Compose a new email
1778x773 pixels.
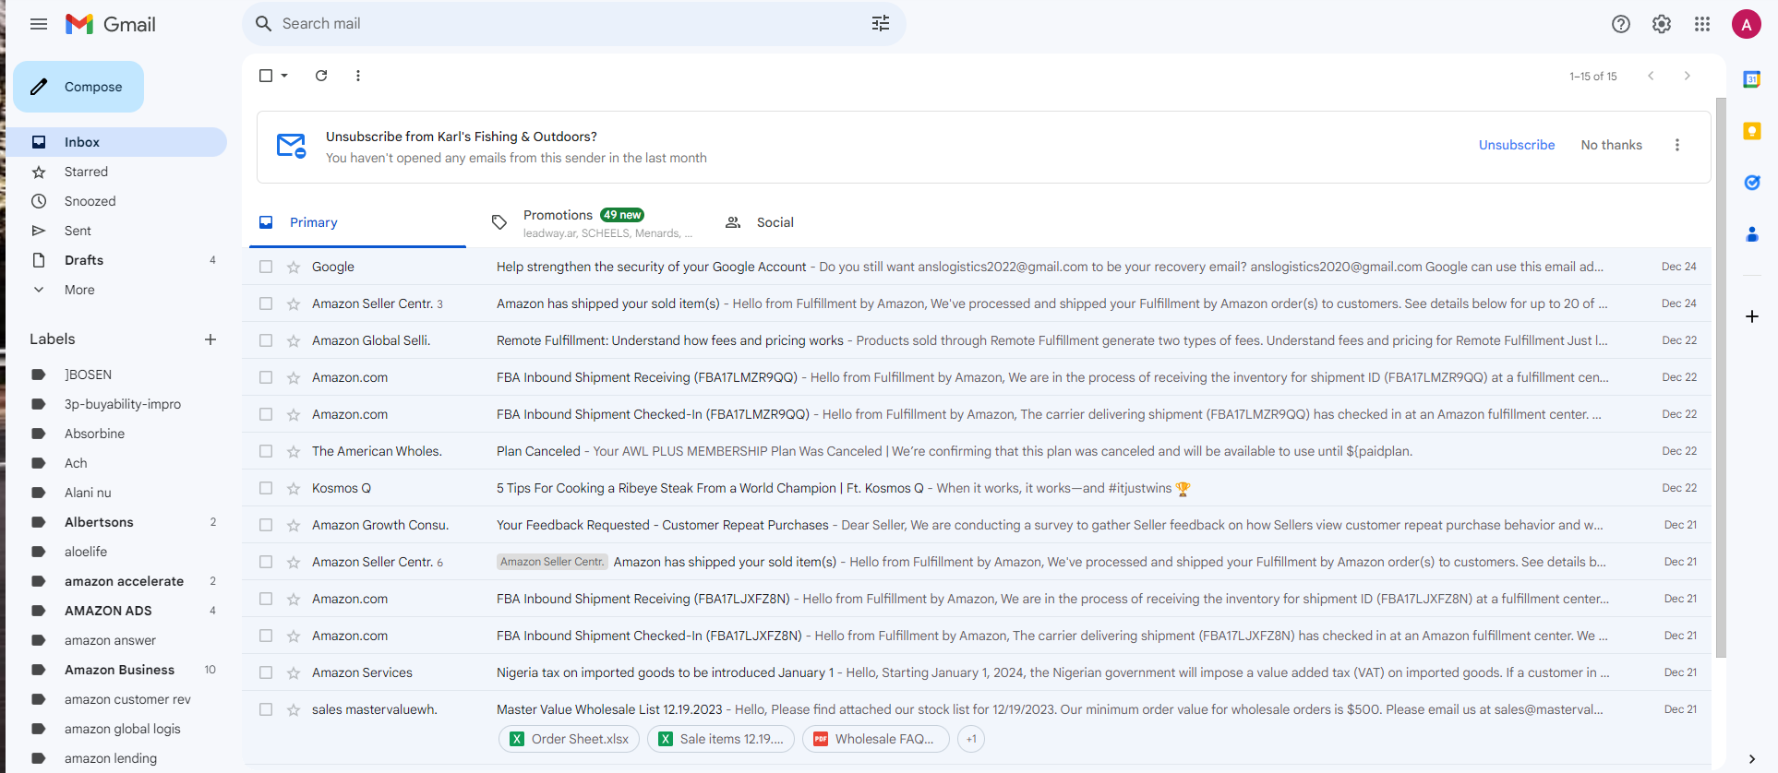pyautogui.click(x=78, y=87)
